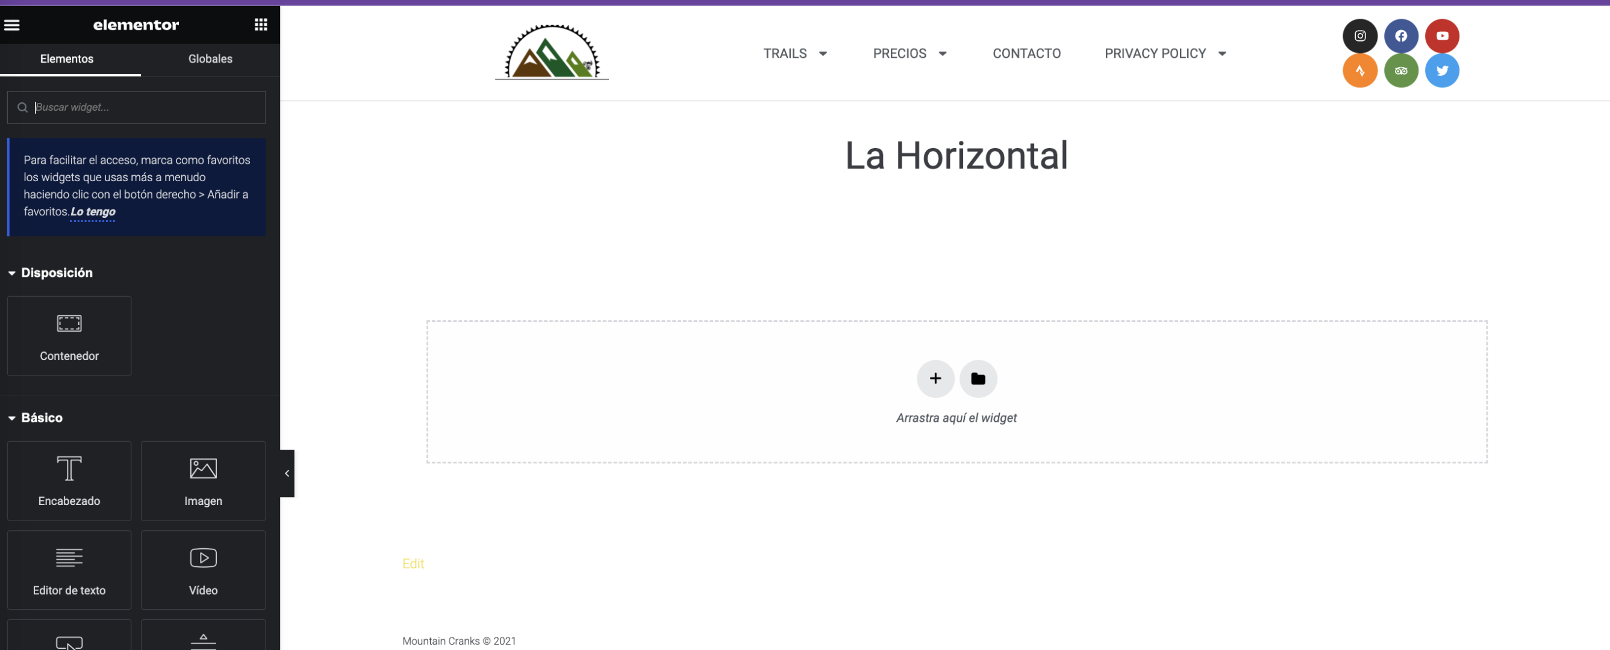Click the Mountain Cranks logo
Image resolution: width=1610 pixels, height=650 pixels.
(x=552, y=52)
